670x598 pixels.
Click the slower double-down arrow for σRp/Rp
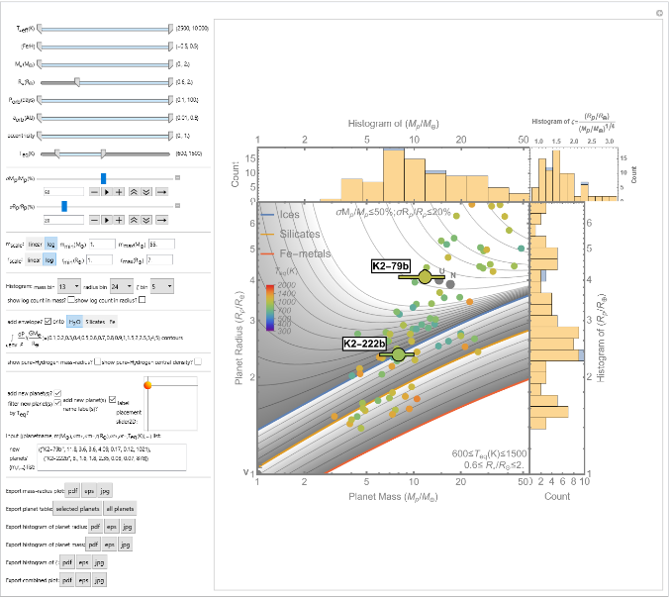click(147, 220)
